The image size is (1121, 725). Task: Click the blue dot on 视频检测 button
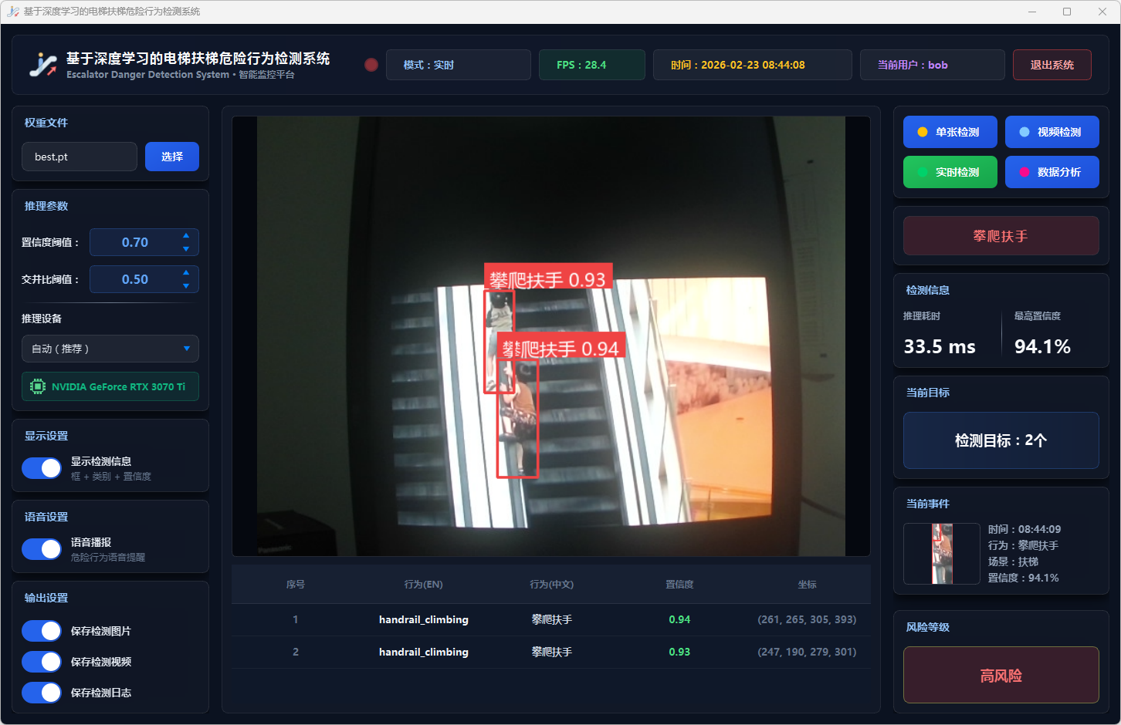(1024, 132)
